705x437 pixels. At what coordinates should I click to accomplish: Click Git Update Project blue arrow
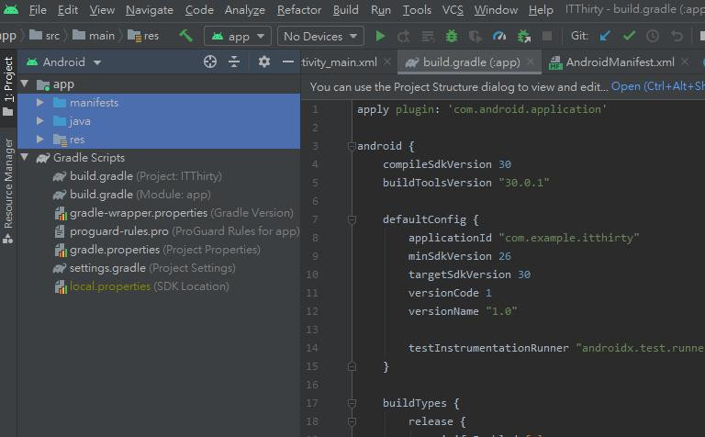(x=605, y=36)
